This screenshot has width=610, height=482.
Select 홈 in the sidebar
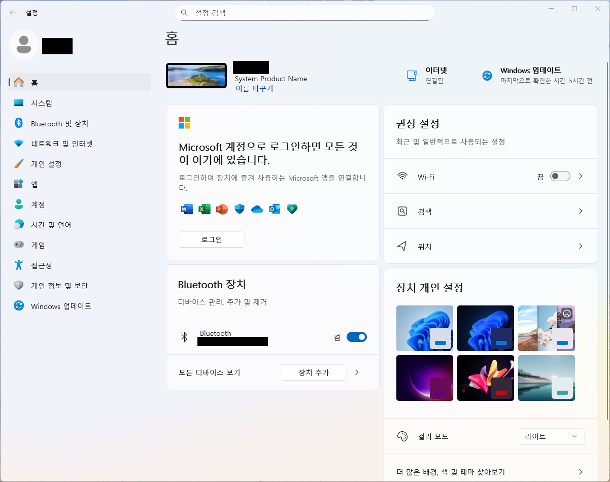[x=80, y=82]
